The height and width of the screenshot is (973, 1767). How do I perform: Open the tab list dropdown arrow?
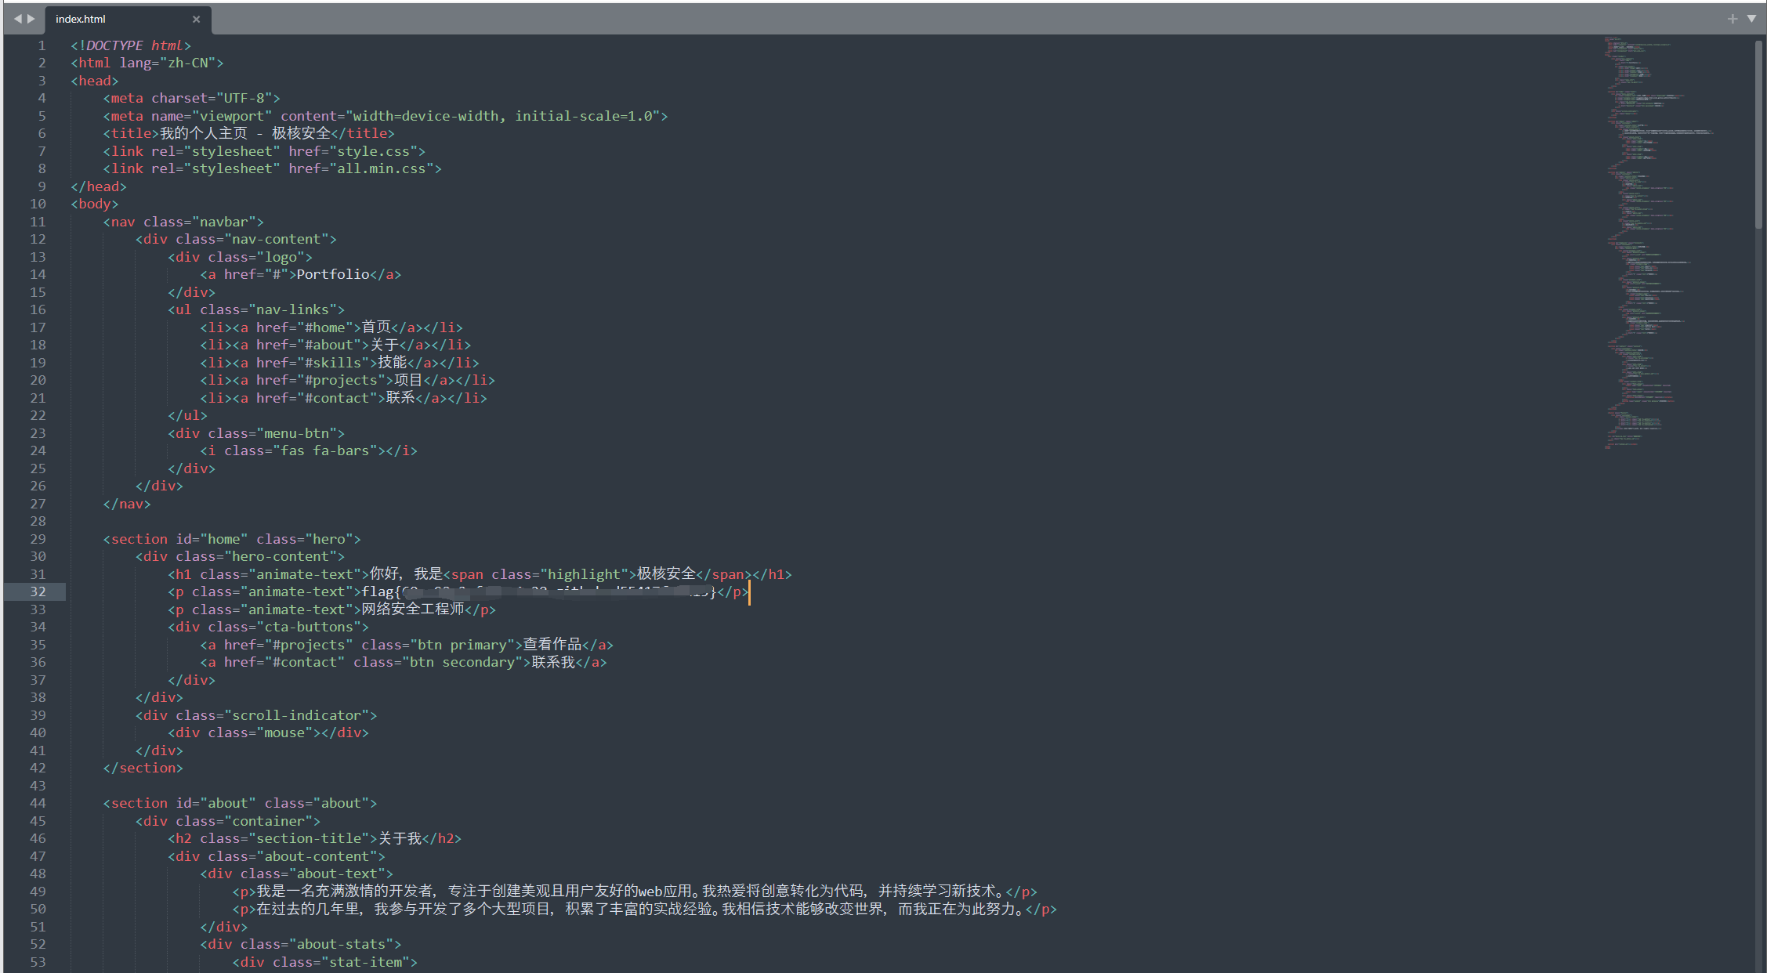coord(1751,19)
